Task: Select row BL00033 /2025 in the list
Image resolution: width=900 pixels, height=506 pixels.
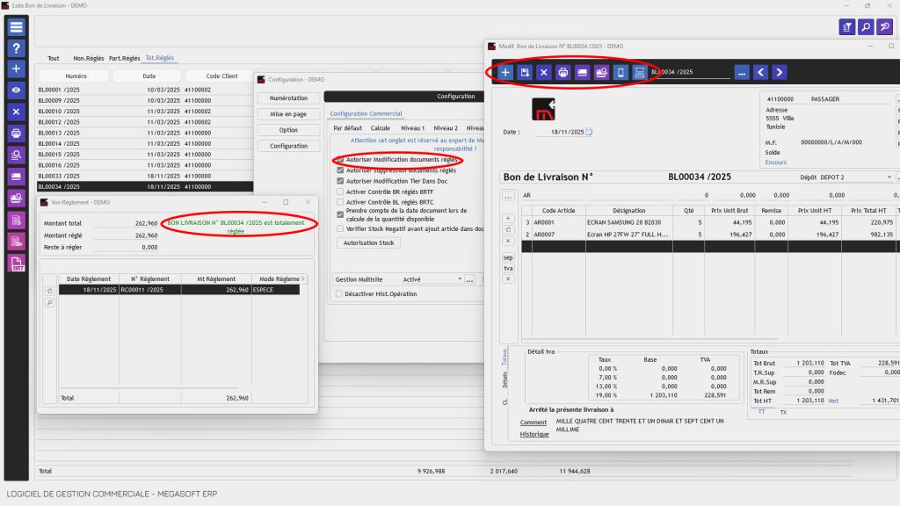Action: pyautogui.click(x=145, y=176)
